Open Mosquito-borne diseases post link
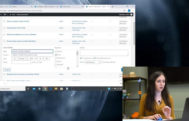189x121 pixels. (x=23, y=74)
